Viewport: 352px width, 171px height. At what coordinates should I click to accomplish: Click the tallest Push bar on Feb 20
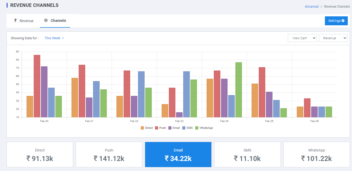pyautogui.click(x=37, y=86)
